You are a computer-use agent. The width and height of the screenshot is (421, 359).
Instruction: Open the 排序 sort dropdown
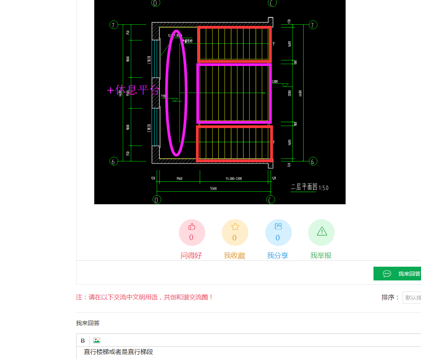412,297
